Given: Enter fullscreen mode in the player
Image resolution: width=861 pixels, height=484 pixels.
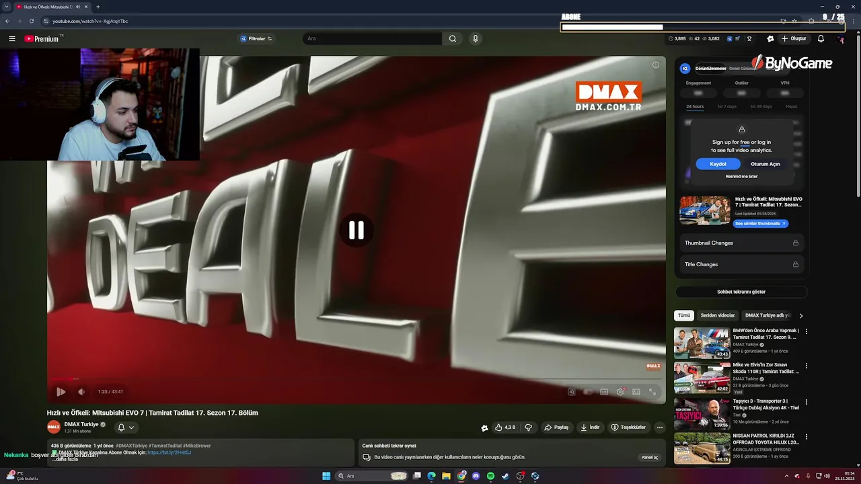Looking at the screenshot, I should [652, 392].
